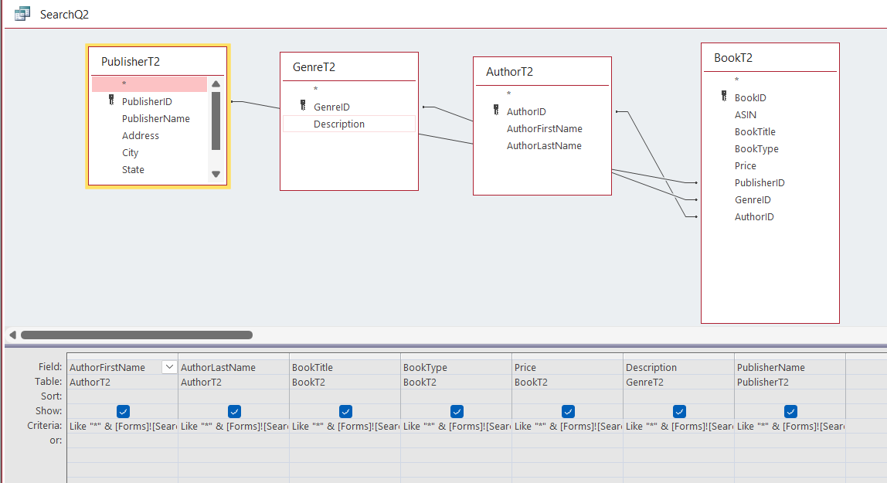Screen dimensions: 887x483
Task: Click the key icon next to AuthorID in AuthorT2
Action: [x=496, y=111]
